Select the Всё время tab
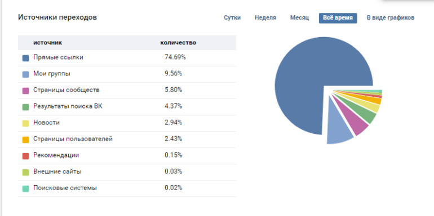The height and width of the screenshot is (216, 434). (338, 18)
